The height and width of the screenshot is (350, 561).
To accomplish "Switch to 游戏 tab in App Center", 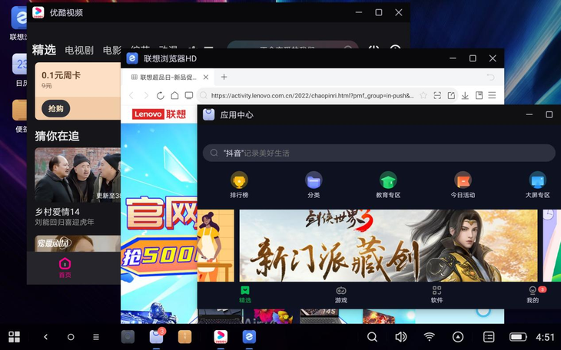I will tap(340, 295).
